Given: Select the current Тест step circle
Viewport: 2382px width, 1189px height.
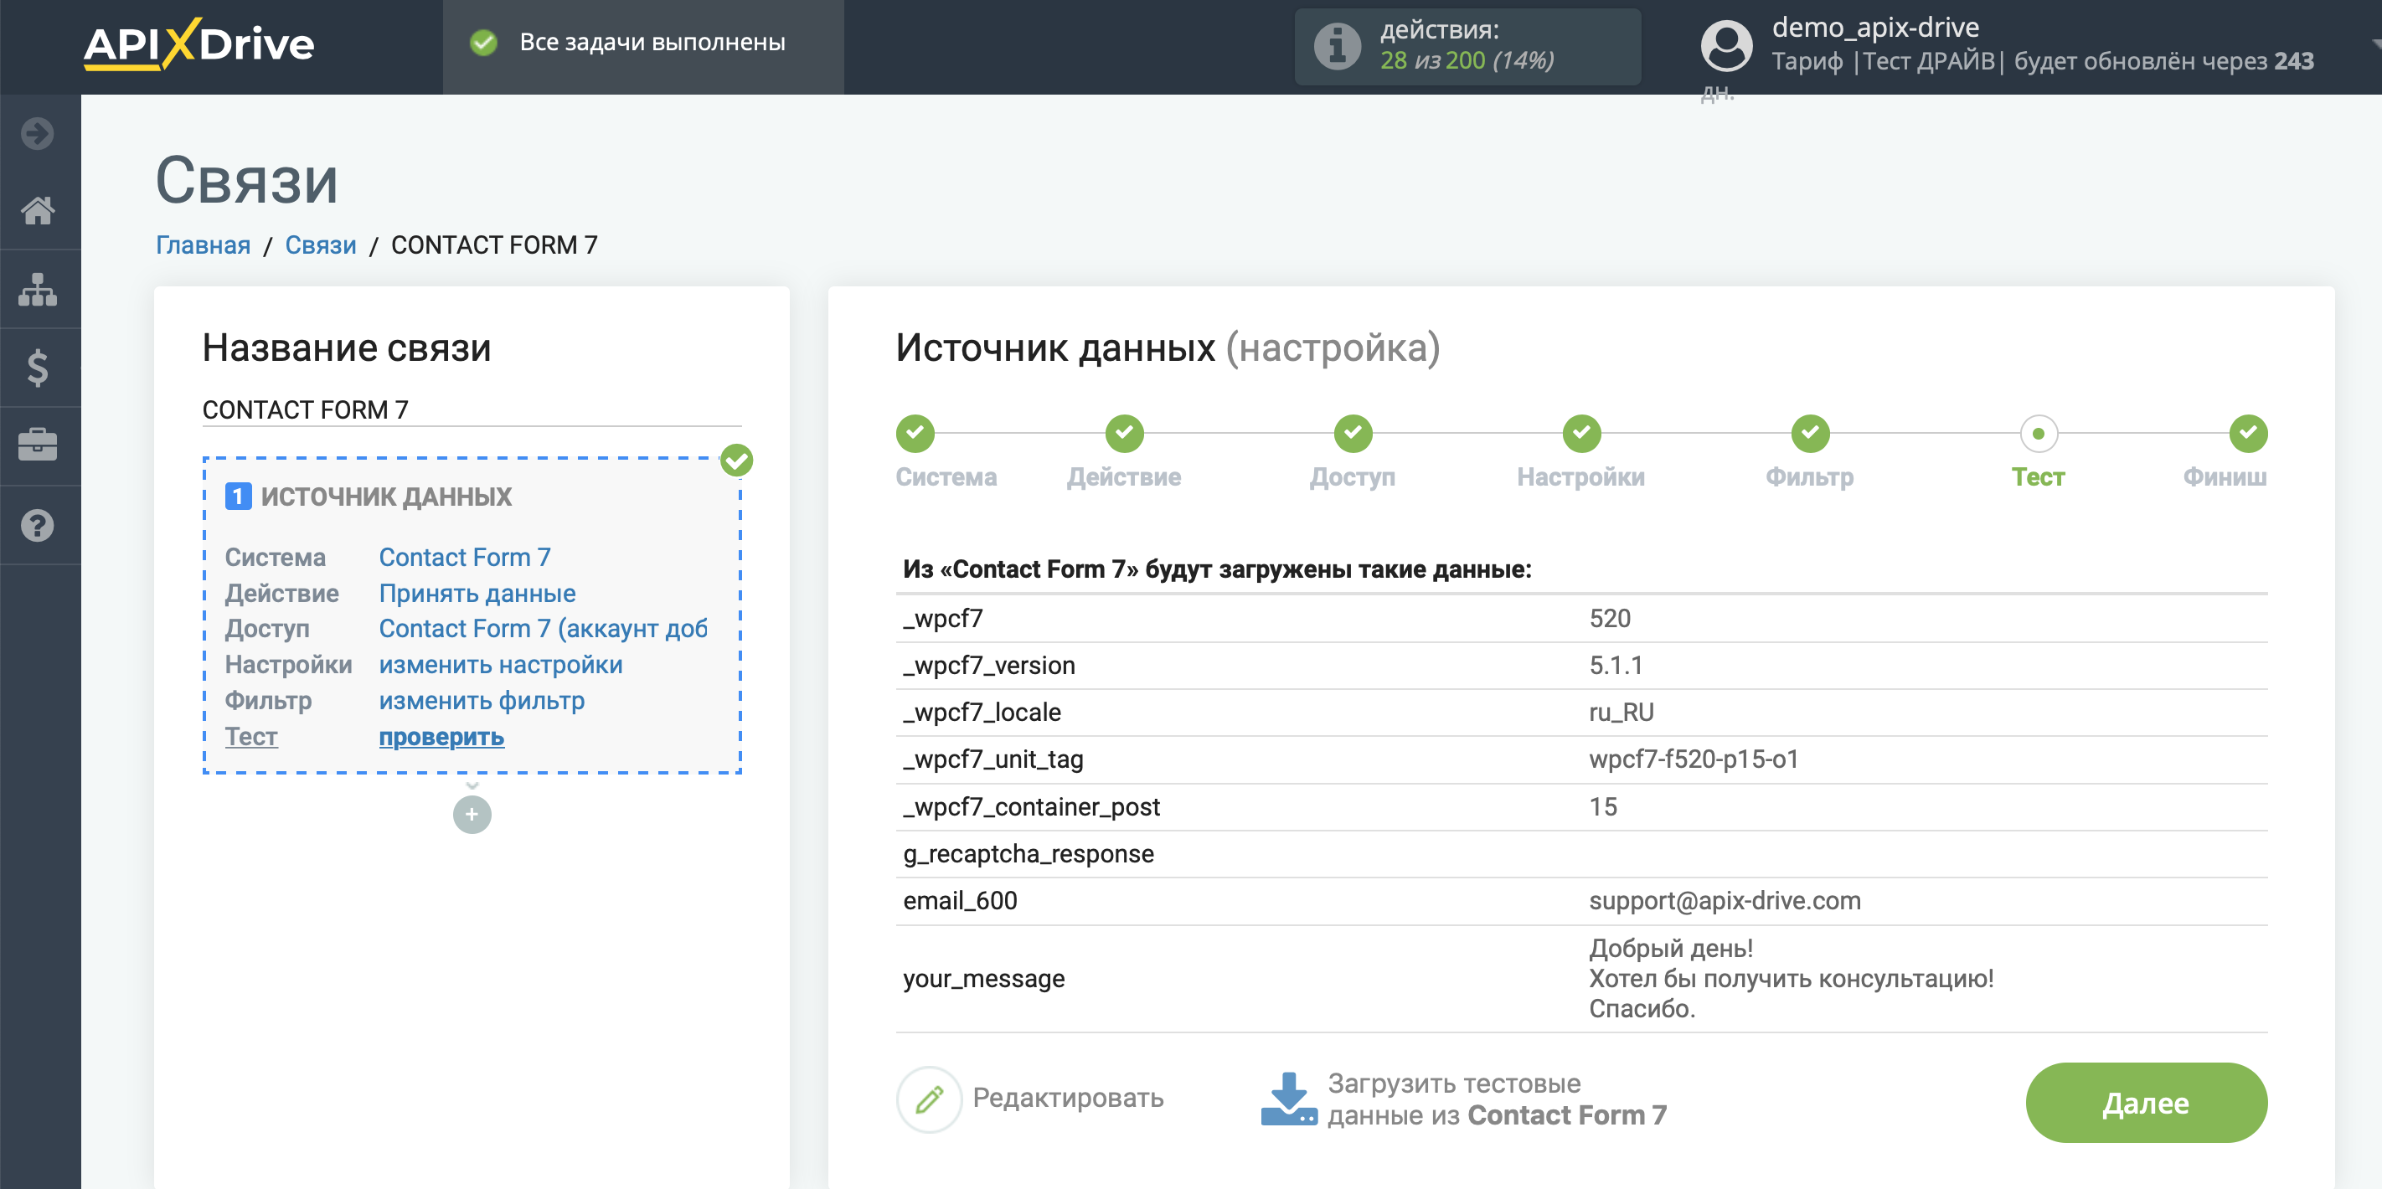Looking at the screenshot, I should click(x=2038, y=433).
